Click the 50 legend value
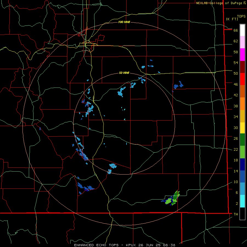The image size is (247, 247). [236, 74]
